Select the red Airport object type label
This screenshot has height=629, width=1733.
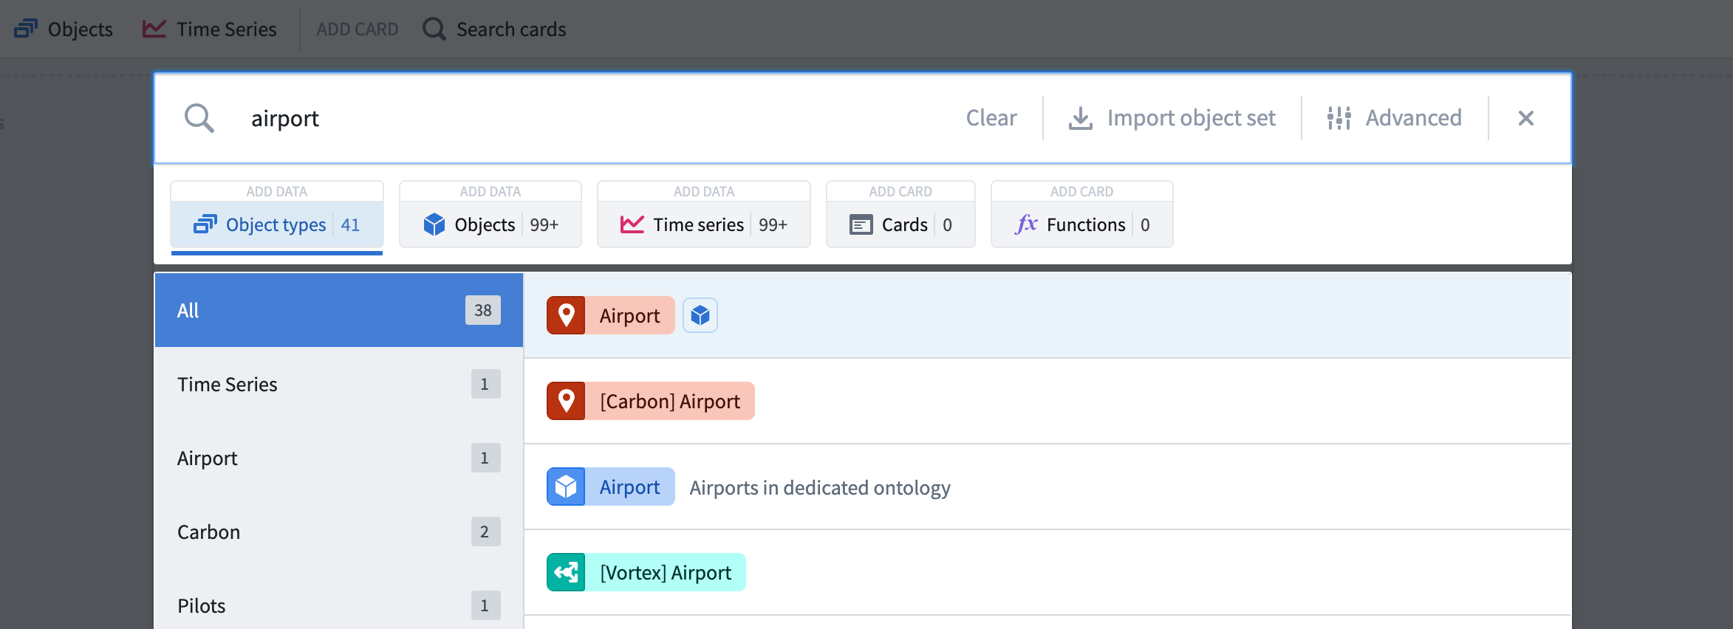630,315
